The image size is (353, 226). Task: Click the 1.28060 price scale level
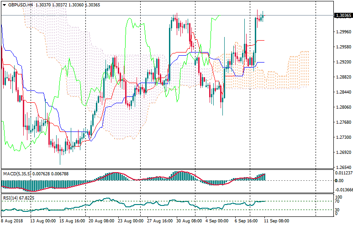pos(343,107)
